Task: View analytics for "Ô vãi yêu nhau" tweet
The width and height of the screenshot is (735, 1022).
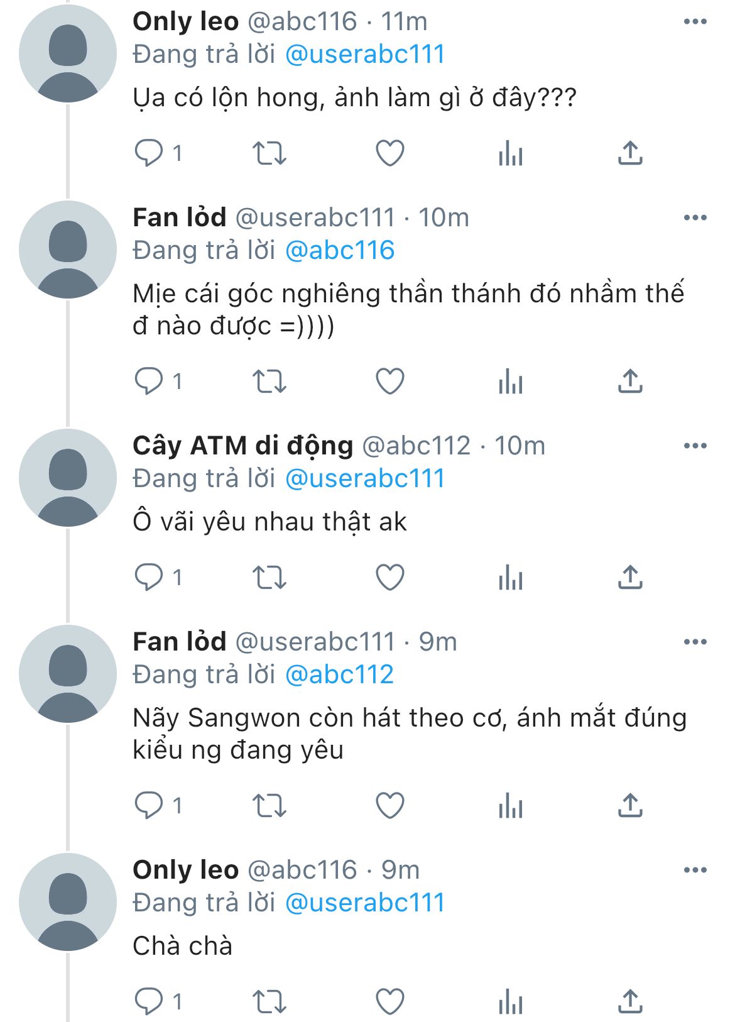Action: (511, 577)
